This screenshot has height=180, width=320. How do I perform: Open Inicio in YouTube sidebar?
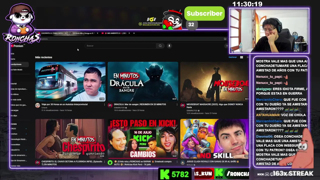pyautogui.click(x=12, y=54)
